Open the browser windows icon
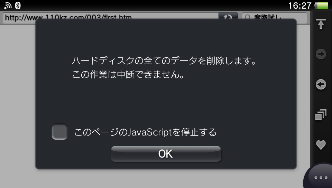Image resolution: width=332 pixels, height=188 pixels. pos(321,115)
